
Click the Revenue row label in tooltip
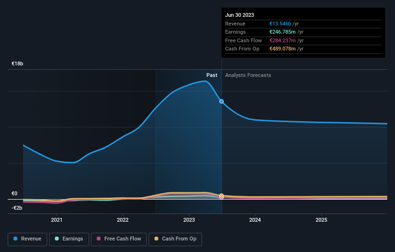pos(235,24)
